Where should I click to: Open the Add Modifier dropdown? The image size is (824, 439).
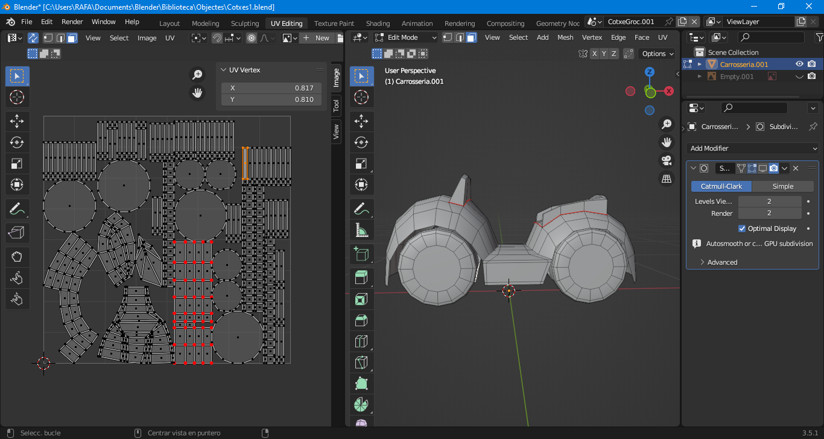click(x=752, y=148)
